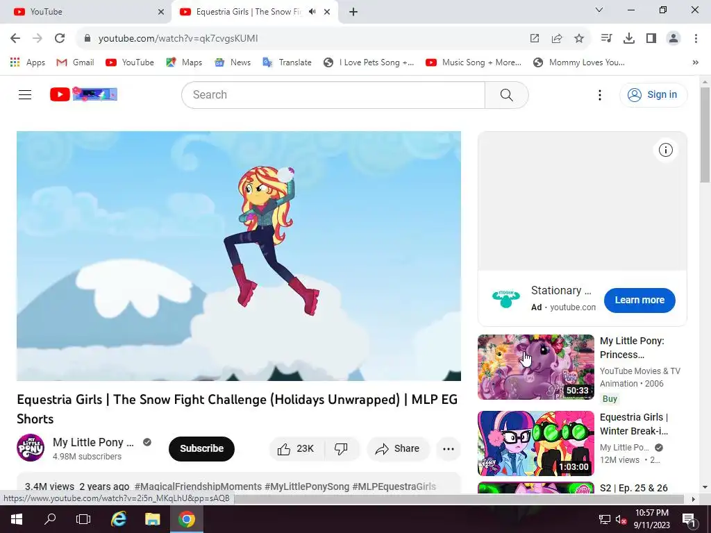Open more actions ellipsis under the video
This screenshot has width=711, height=533.
pos(448,449)
